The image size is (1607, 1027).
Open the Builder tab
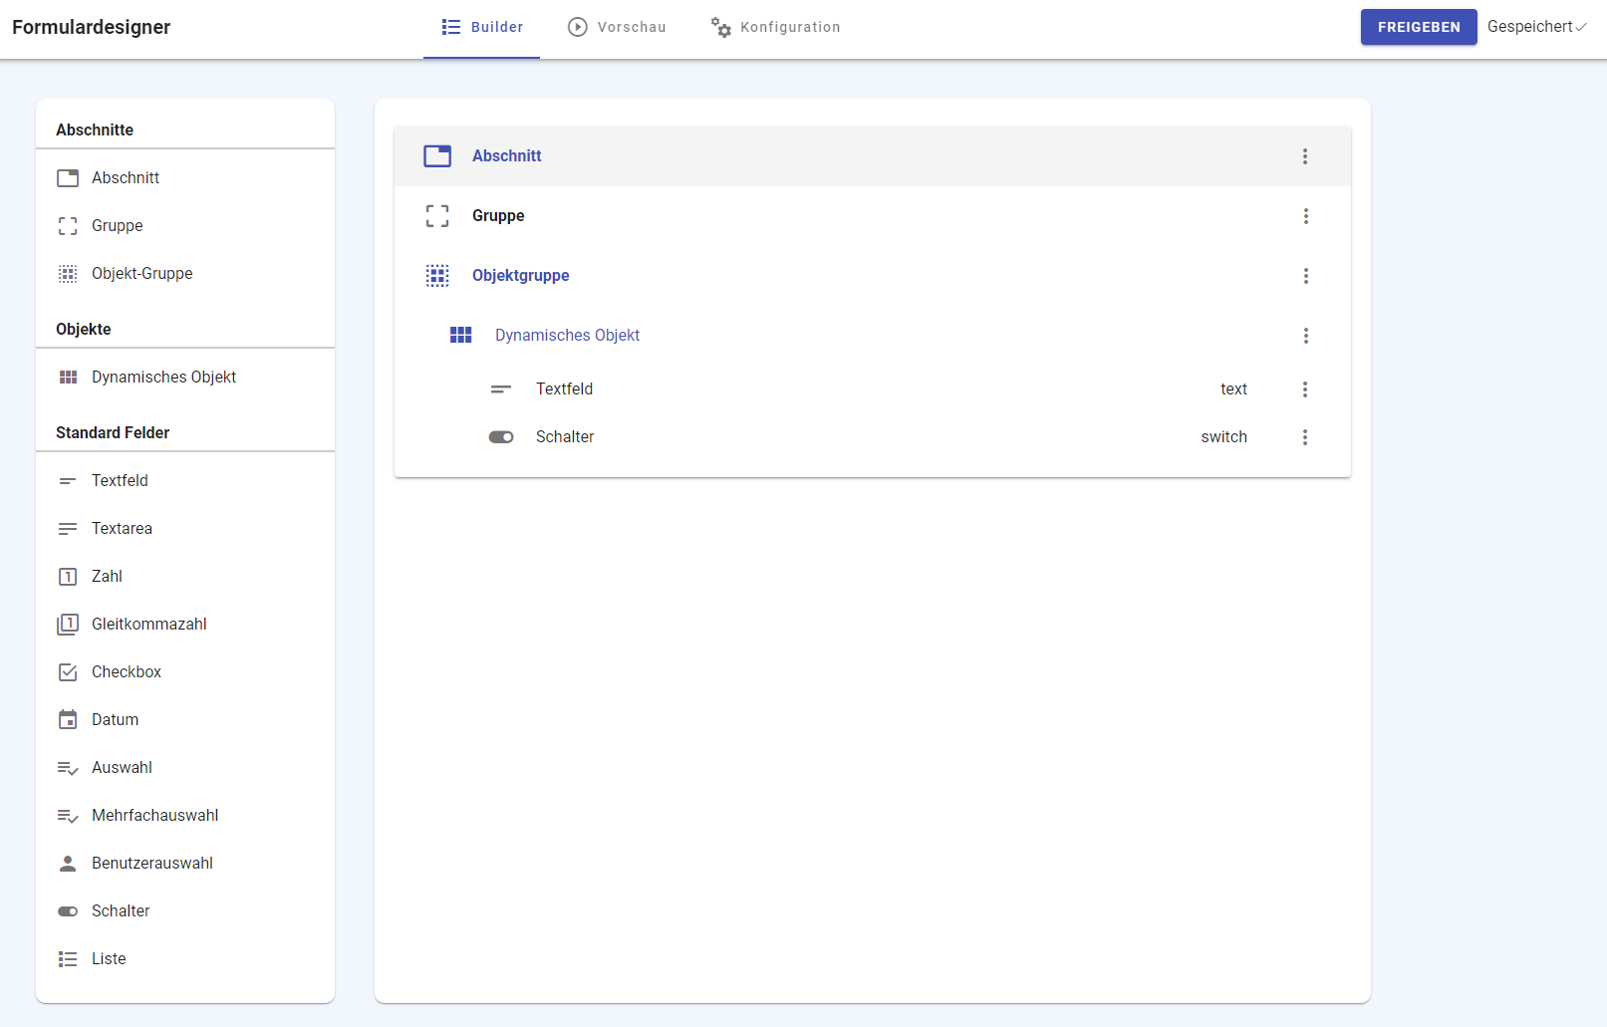(x=482, y=28)
